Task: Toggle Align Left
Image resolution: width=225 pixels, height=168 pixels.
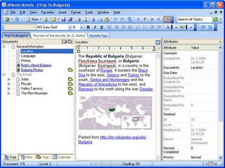Action: click(110, 27)
